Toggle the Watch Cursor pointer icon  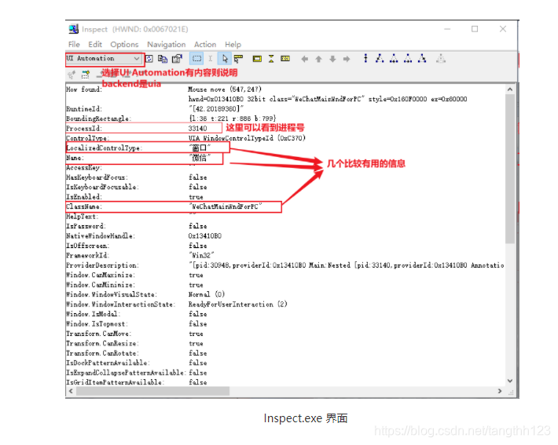(225, 59)
